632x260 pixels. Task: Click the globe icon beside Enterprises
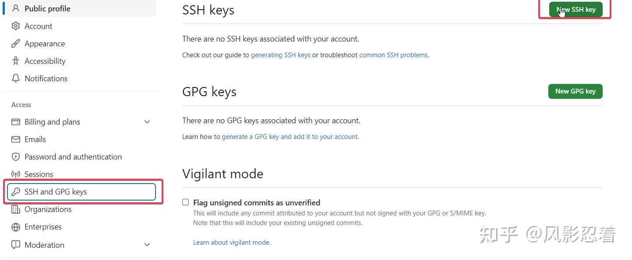coord(16,226)
